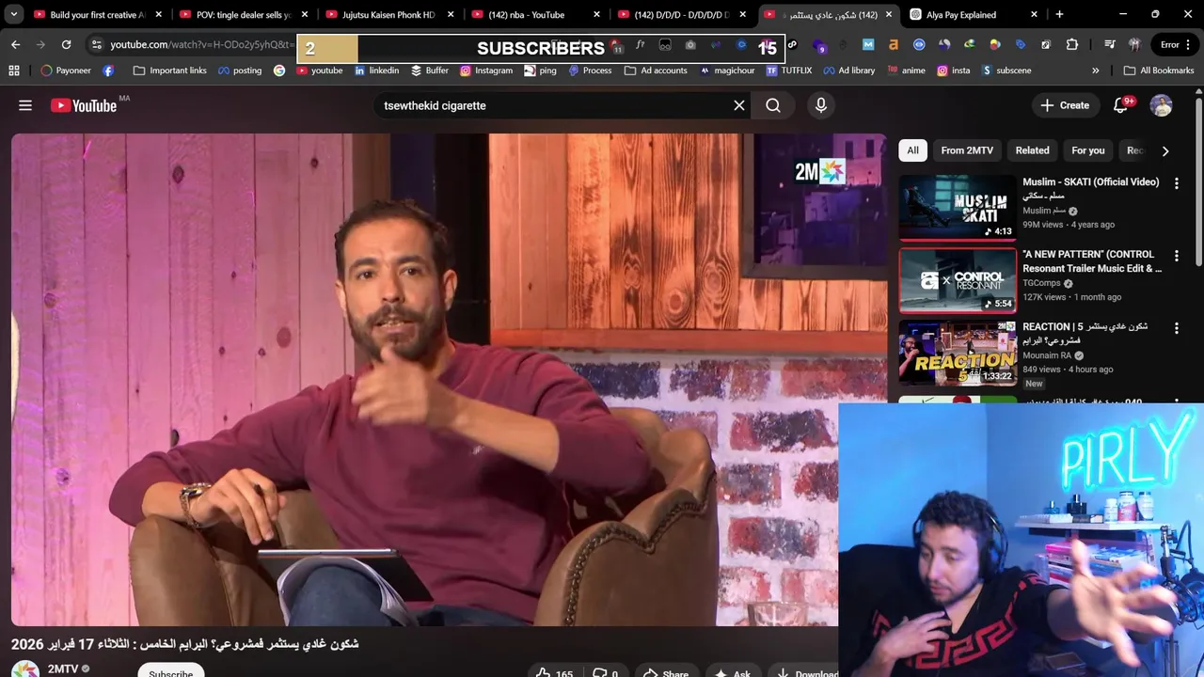Open the Ad library bookmark

pyautogui.click(x=848, y=71)
